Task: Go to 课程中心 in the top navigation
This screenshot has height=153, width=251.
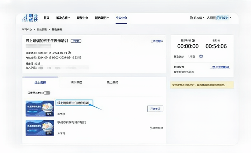Action: tap(82, 18)
